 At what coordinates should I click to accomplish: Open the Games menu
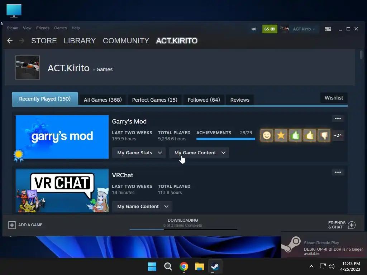click(60, 28)
